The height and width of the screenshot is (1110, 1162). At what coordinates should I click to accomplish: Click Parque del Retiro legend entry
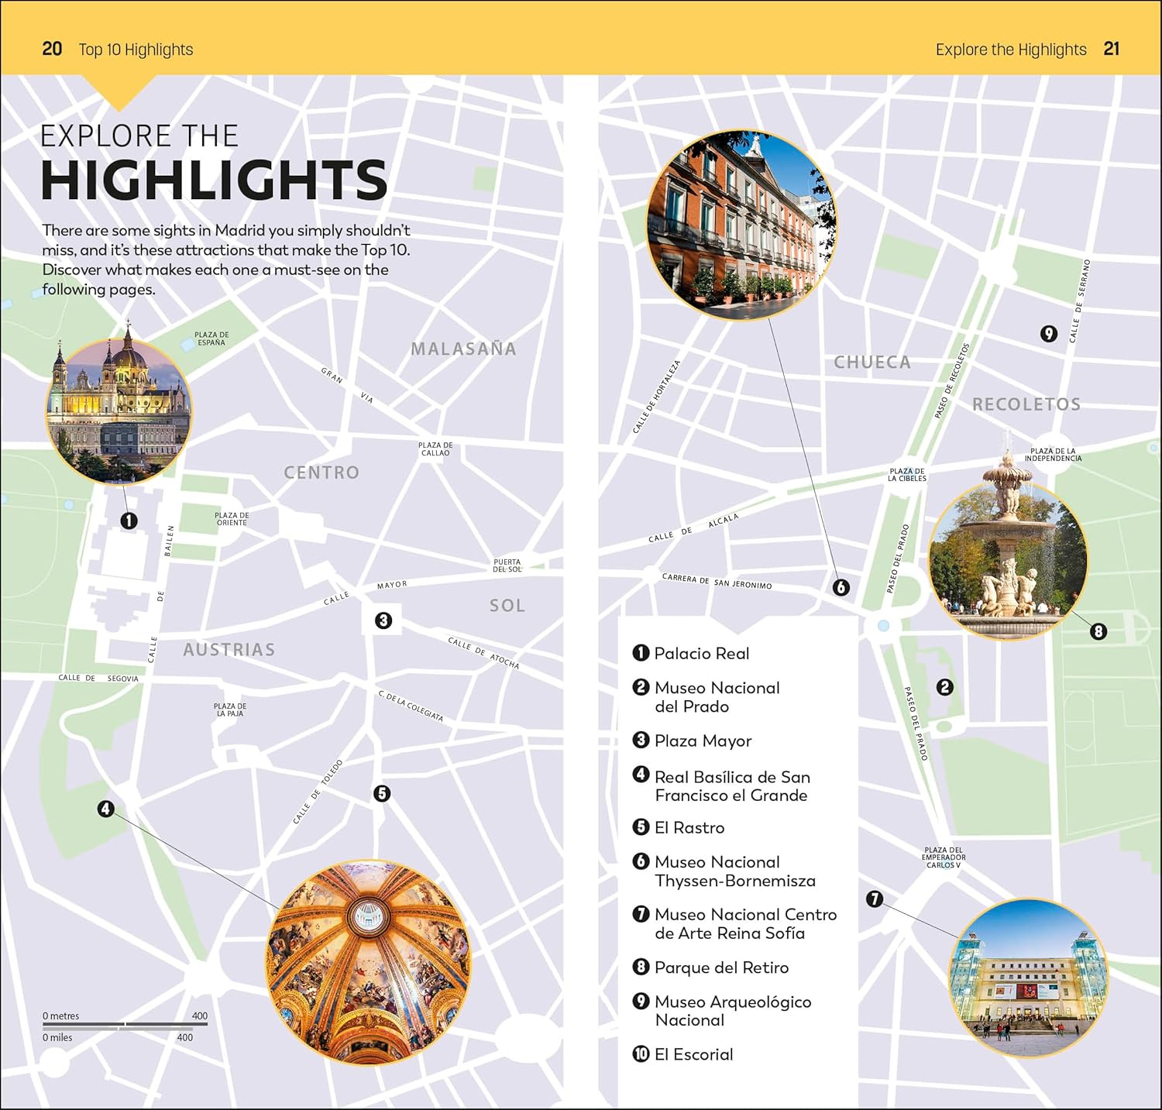(720, 967)
